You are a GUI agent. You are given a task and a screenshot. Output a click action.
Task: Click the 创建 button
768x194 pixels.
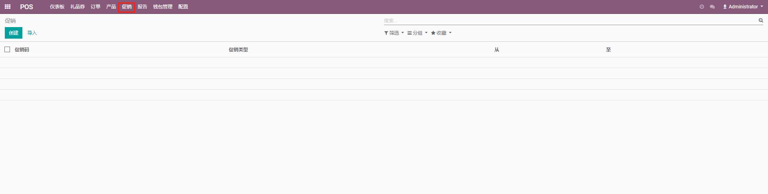[14, 33]
